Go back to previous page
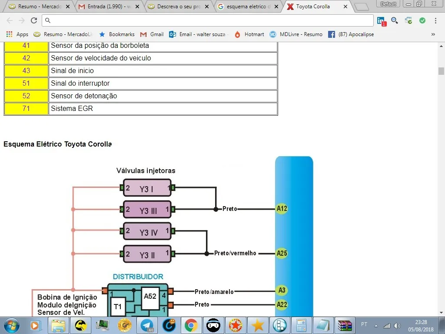Image resolution: width=445 pixels, height=334 pixels. tap(10, 20)
